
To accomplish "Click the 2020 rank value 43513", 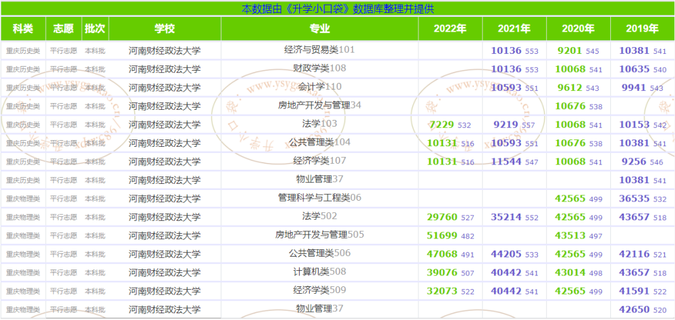I will [x=570, y=235].
